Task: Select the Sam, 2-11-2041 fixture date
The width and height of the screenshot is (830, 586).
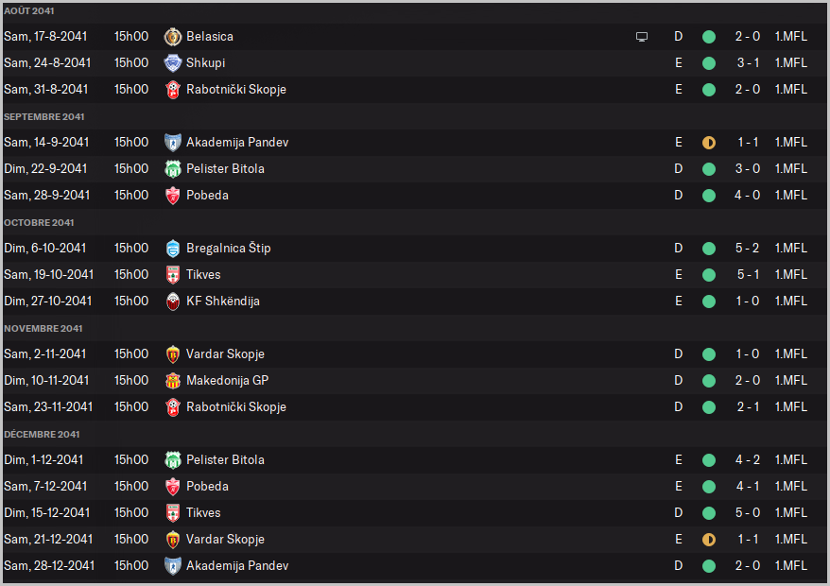Action: 45,354
